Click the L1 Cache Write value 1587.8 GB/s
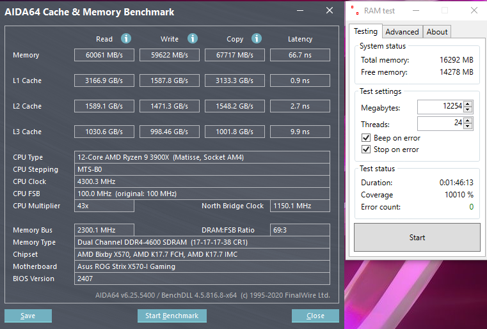 tap(170, 80)
